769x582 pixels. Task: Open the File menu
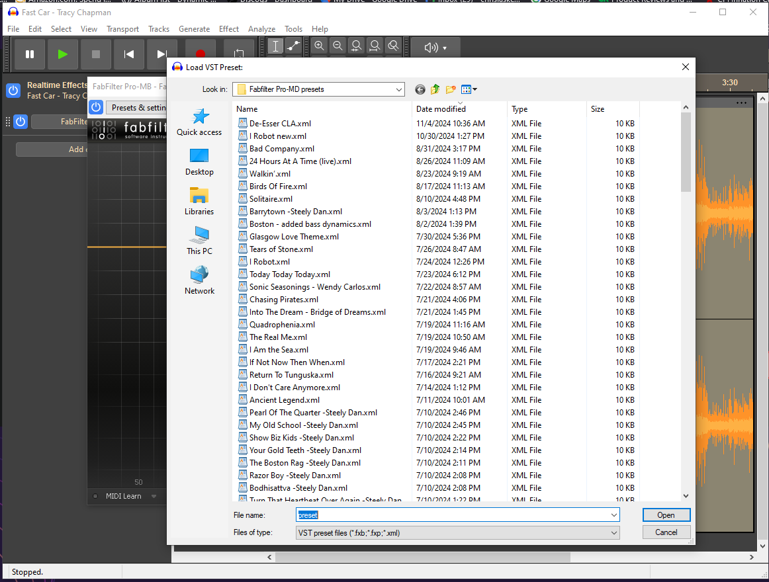pyautogui.click(x=13, y=29)
